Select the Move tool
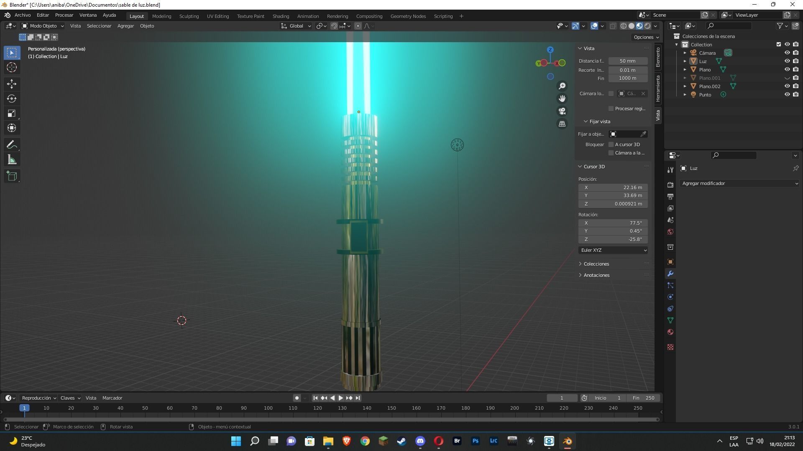 point(12,84)
